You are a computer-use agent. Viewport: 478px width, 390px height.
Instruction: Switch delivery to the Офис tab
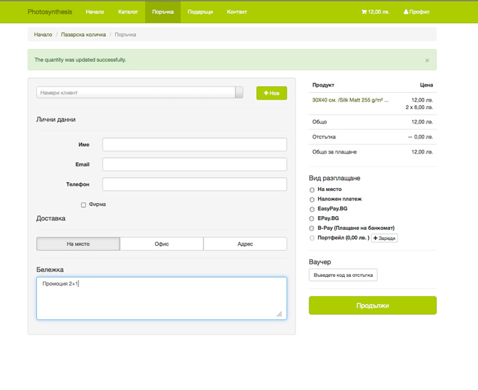pos(161,244)
